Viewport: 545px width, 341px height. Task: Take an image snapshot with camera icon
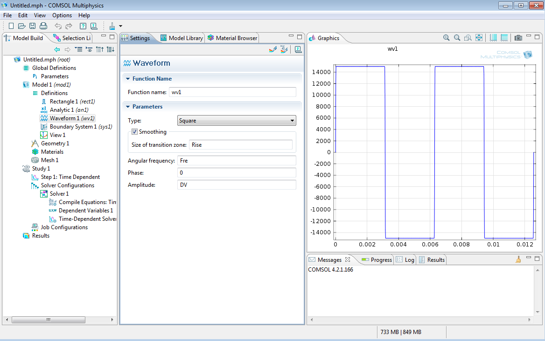[518, 38]
